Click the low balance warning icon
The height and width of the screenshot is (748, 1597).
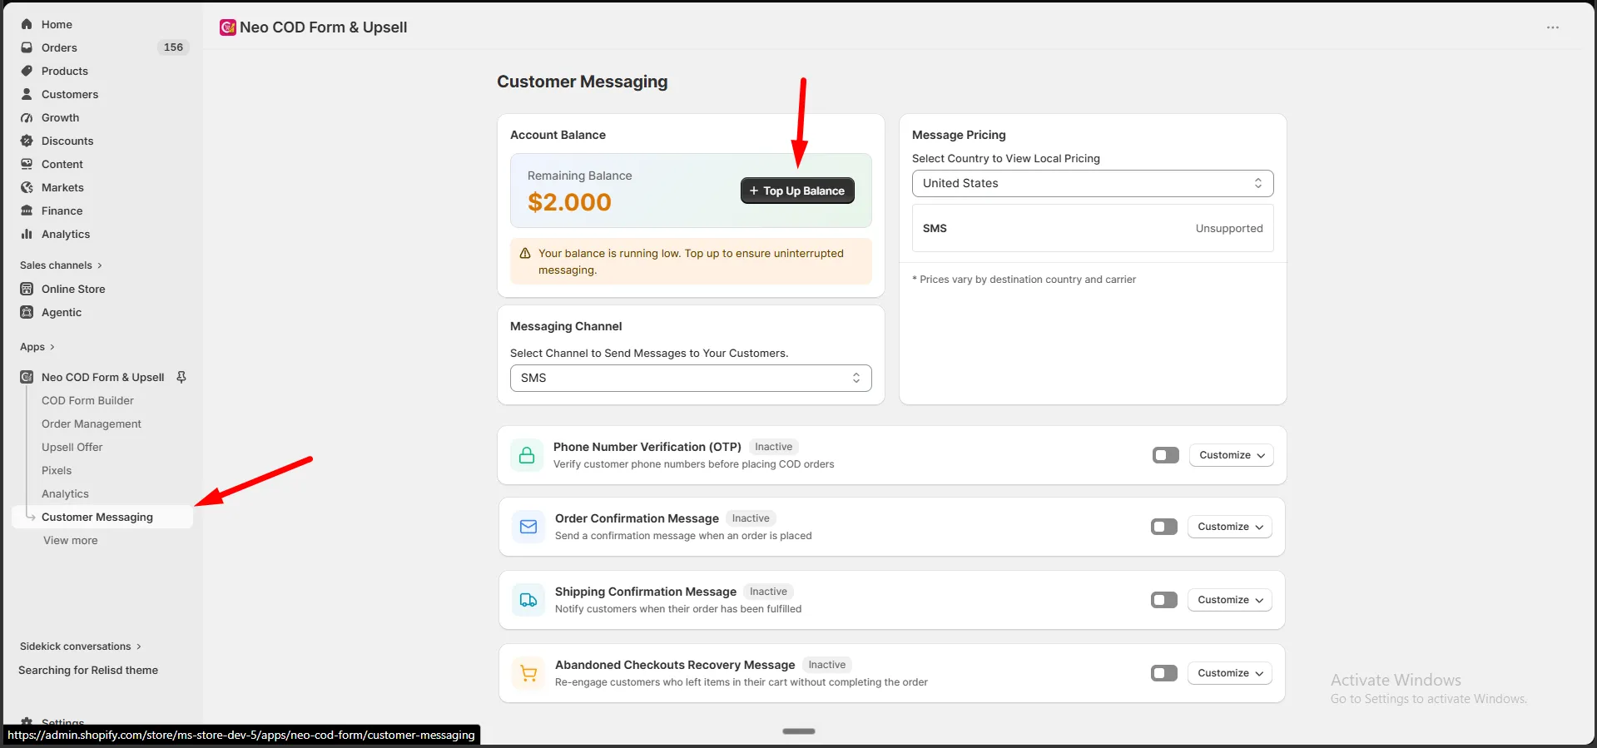[525, 253]
